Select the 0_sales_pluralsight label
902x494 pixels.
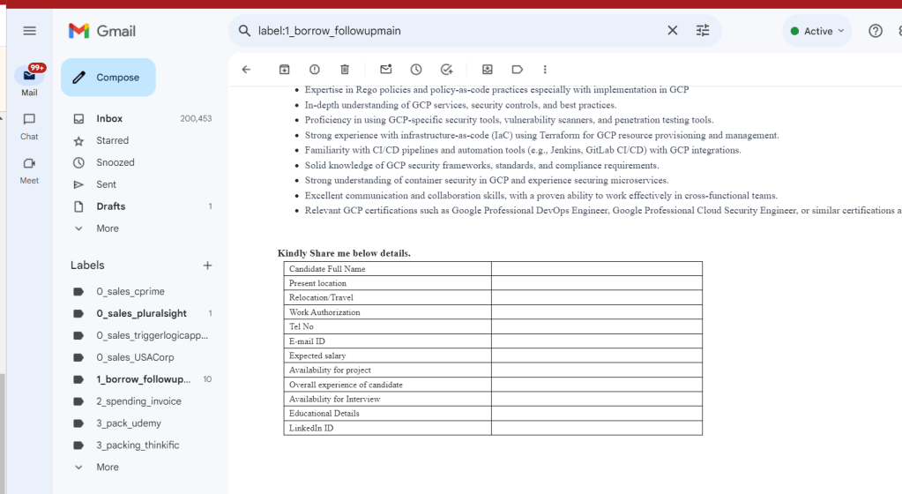tap(141, 313)
